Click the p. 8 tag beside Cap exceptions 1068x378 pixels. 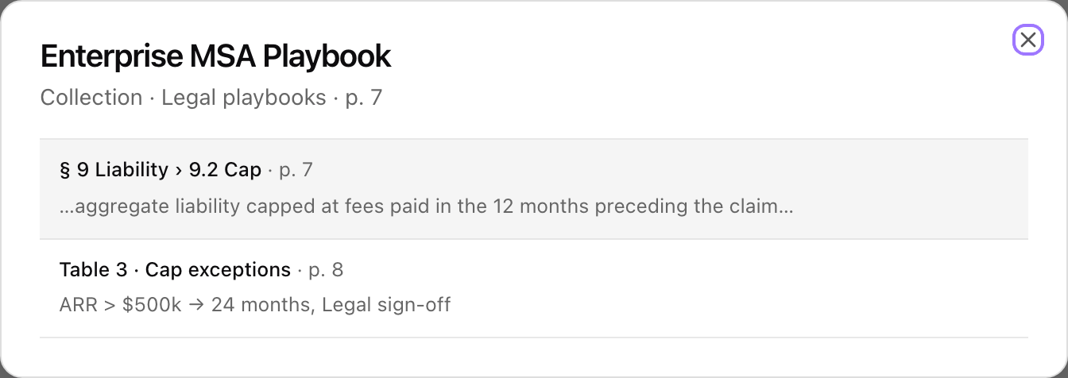[326, 271]
